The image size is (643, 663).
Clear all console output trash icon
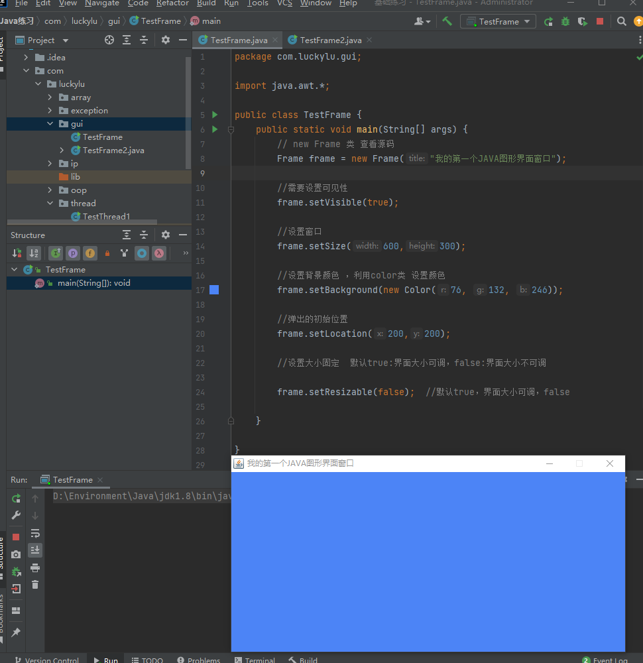[x=35, y=585]
